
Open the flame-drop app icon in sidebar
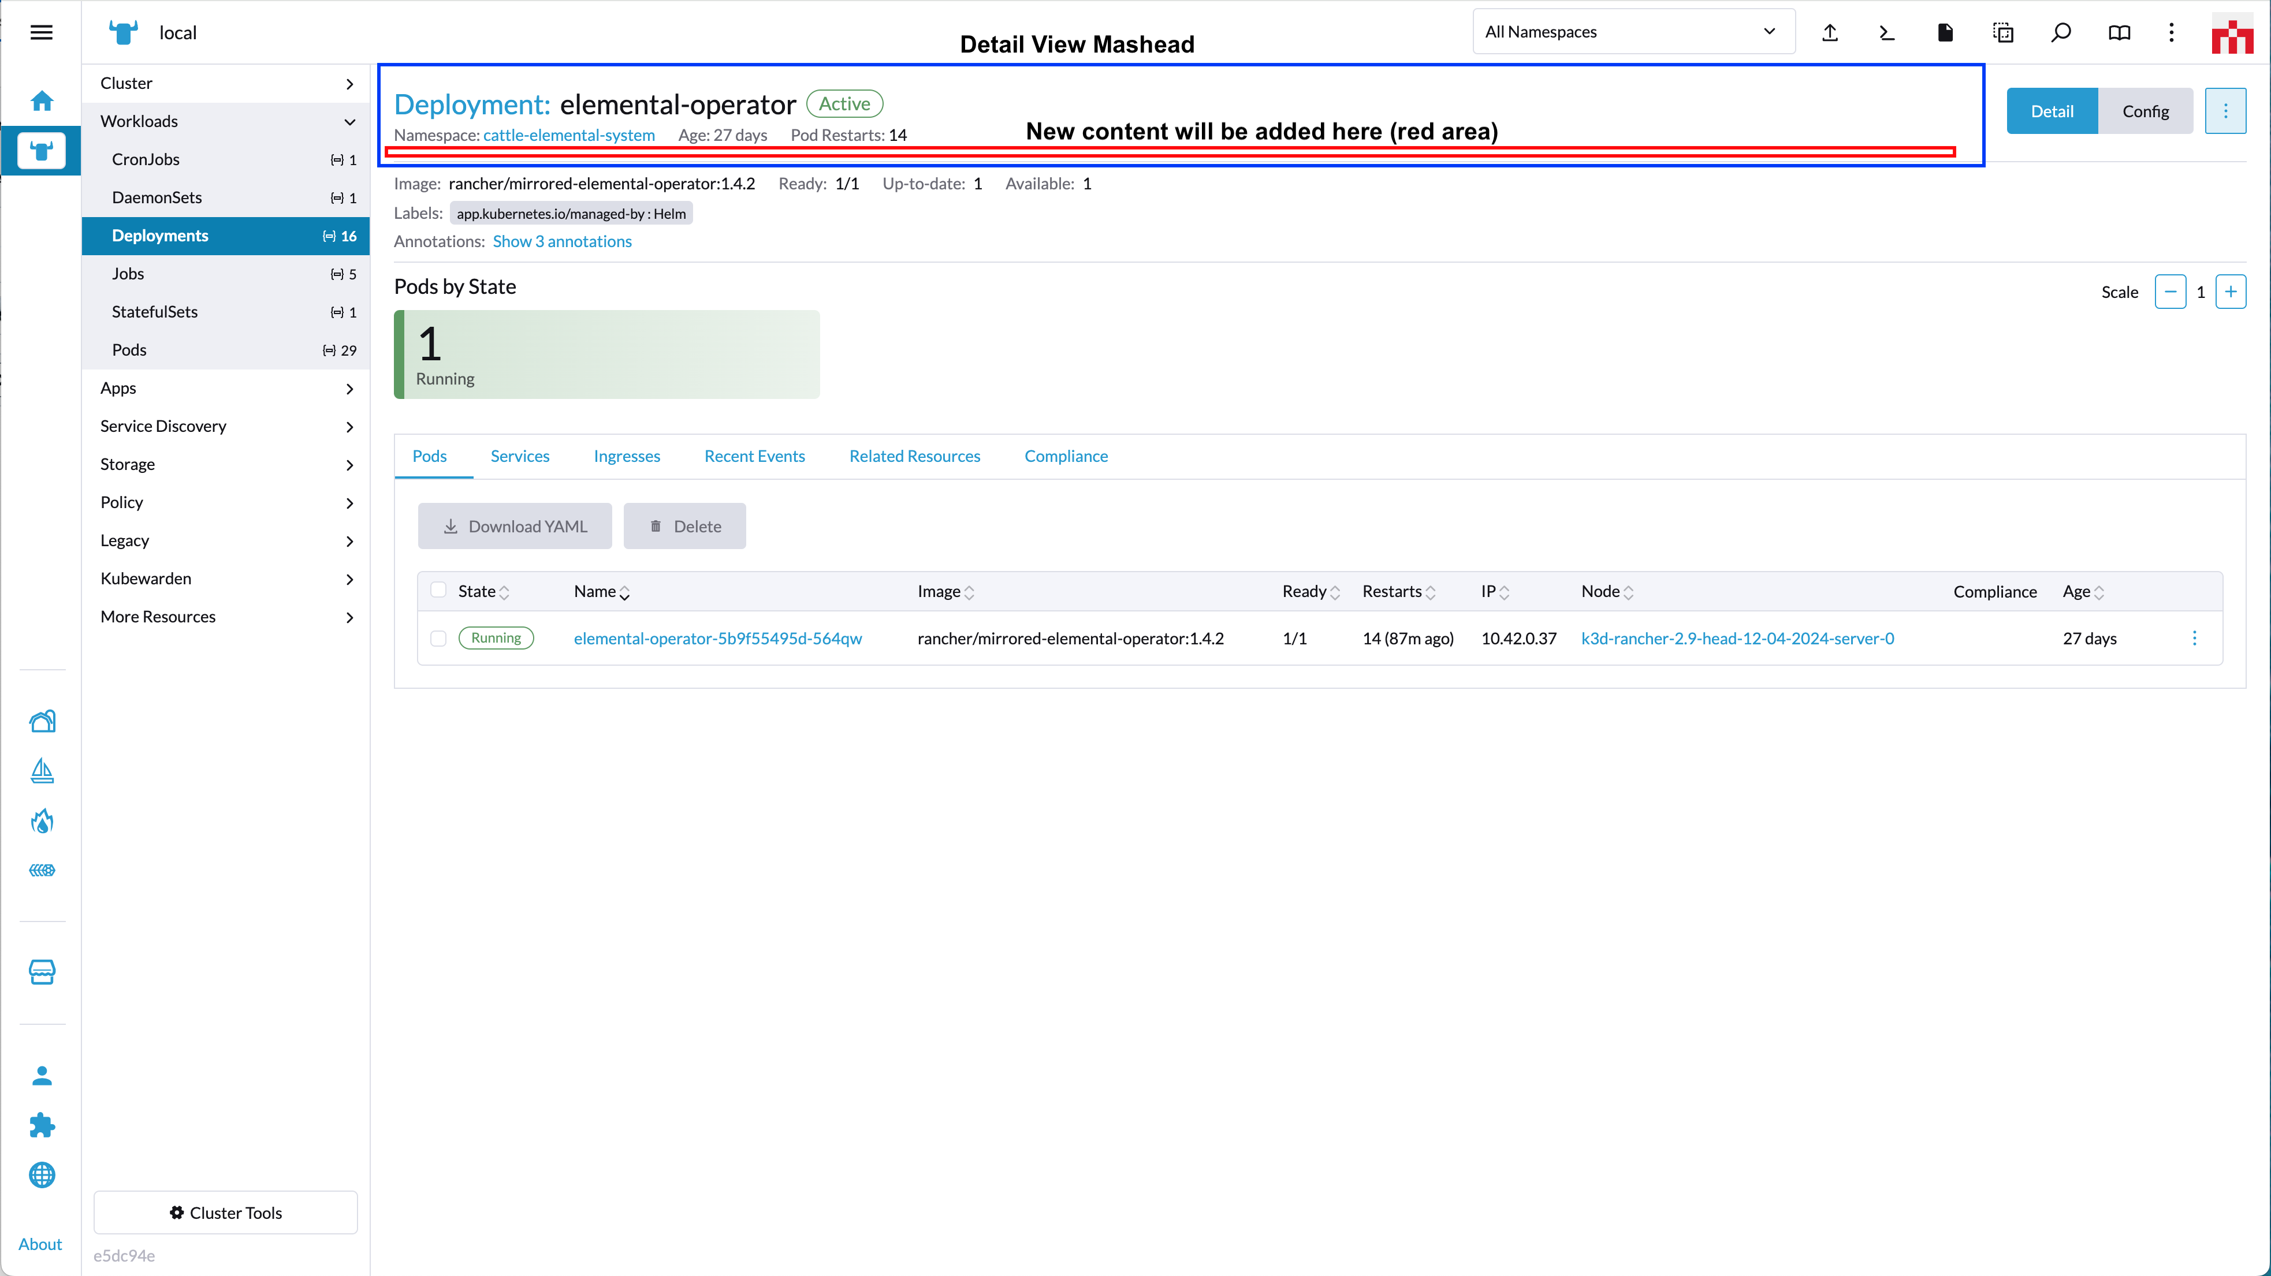[x=42, y=820]
